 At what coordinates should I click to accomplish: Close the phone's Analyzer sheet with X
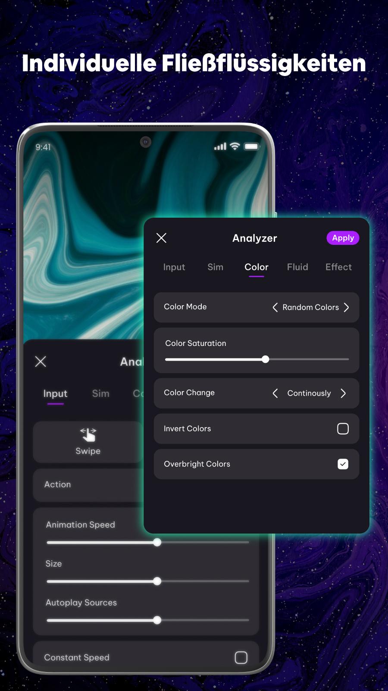point(41,361)
